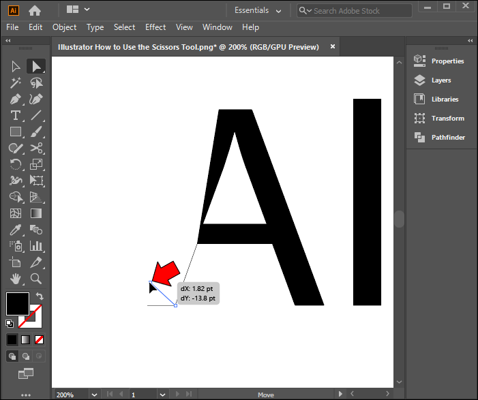Select the Scissors tool

coord(37,148)
